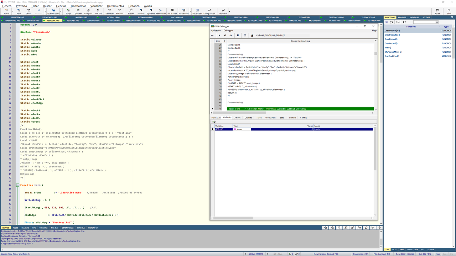
Task: Click the Reemplazar toolbar icon
Action: [161, 11]
